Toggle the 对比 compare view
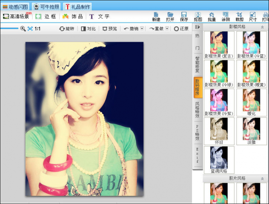269x204 pixels. pyautogui.click(x=88, y=28)
